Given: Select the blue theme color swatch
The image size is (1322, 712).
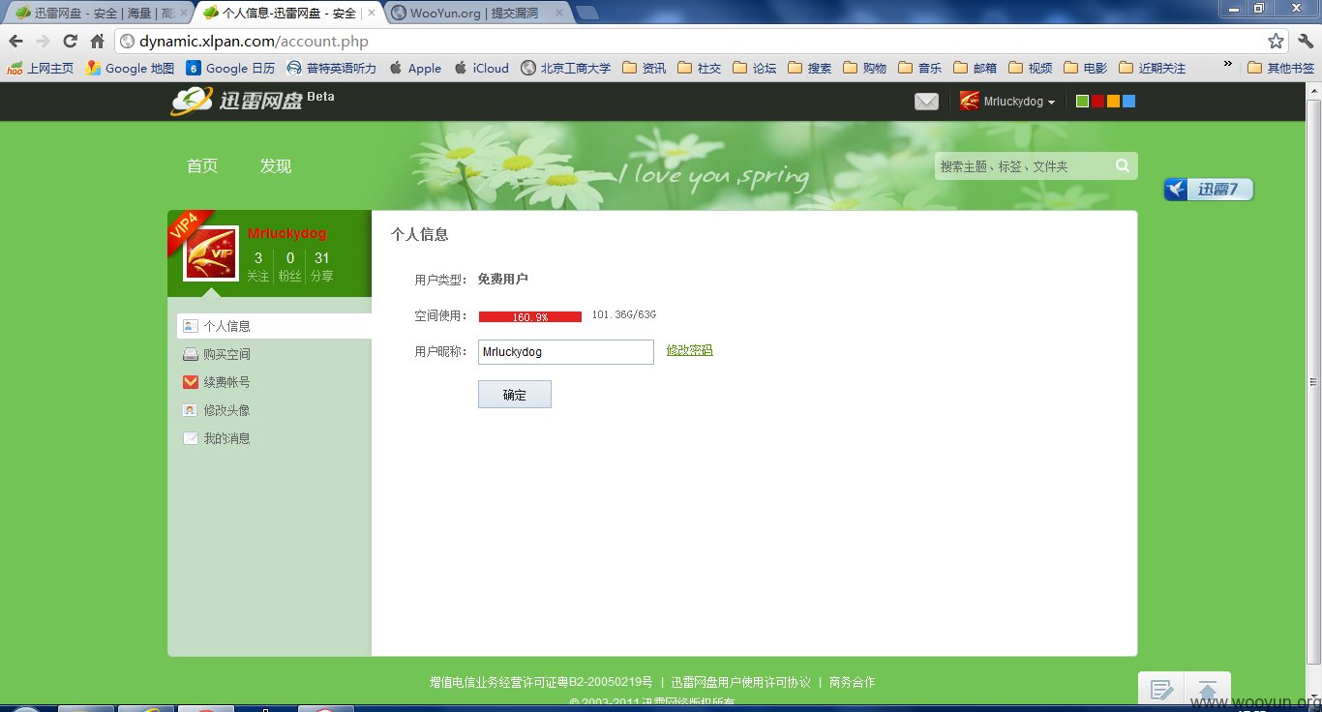Looking at the screenshot, I should coord(1129,102).
